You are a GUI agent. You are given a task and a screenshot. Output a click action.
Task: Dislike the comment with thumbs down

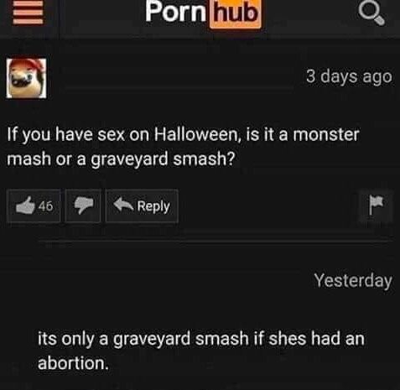pos(83,205)
